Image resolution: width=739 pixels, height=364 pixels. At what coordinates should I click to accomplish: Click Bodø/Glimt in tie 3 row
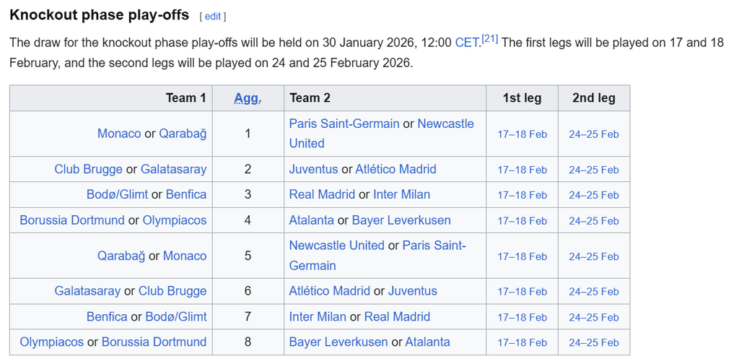(x=117, y=194)
